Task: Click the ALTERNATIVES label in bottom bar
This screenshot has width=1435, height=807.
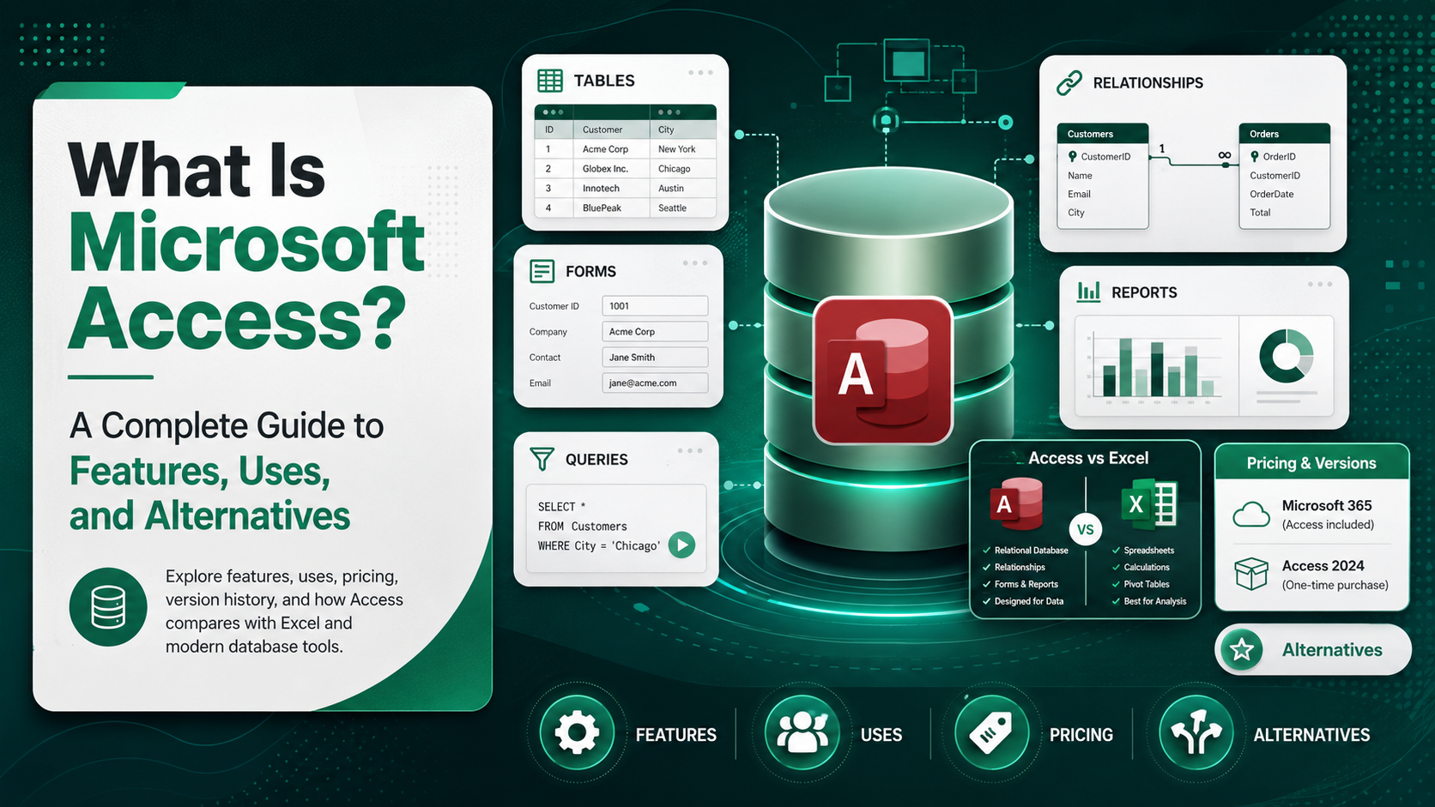Action: pyautogui.click(x=1311, y=735)
